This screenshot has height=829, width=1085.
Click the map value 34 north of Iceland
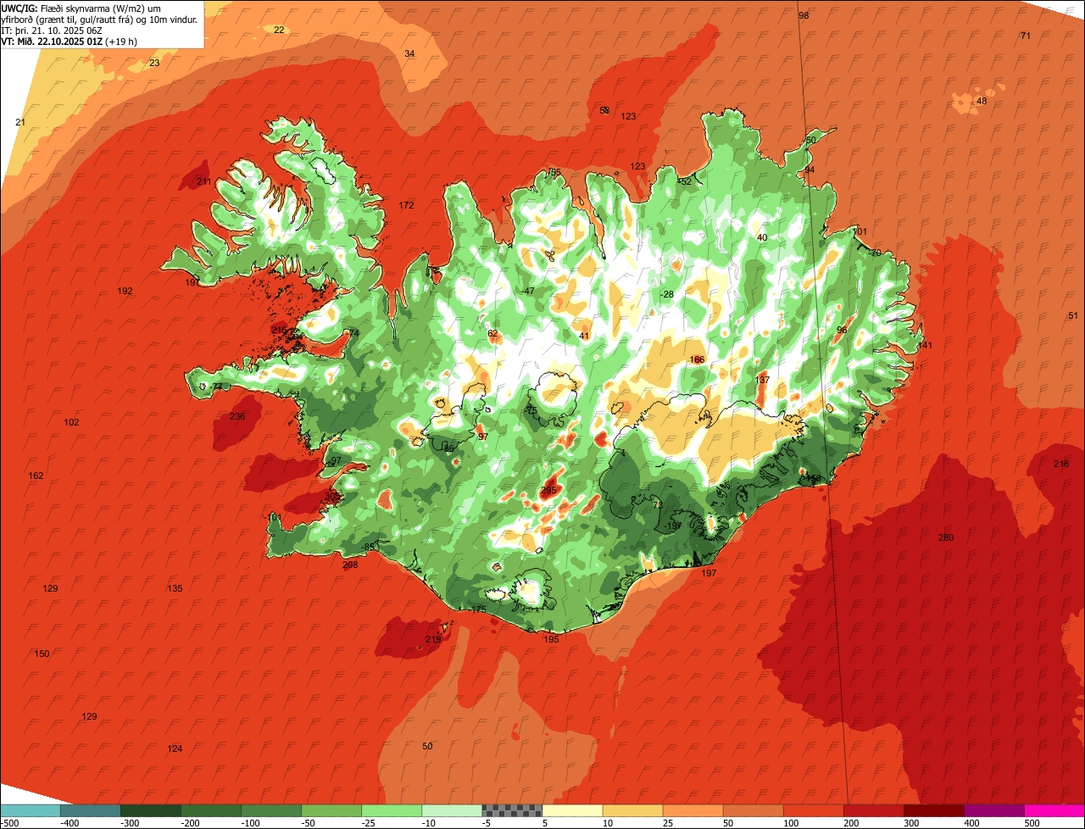(409, 53)
